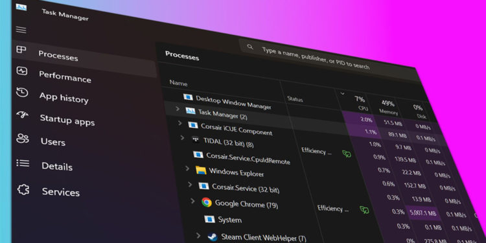Click the Steam Client WebHelper icon
This screenshot has height=243, width=486.
click(213, 237)
